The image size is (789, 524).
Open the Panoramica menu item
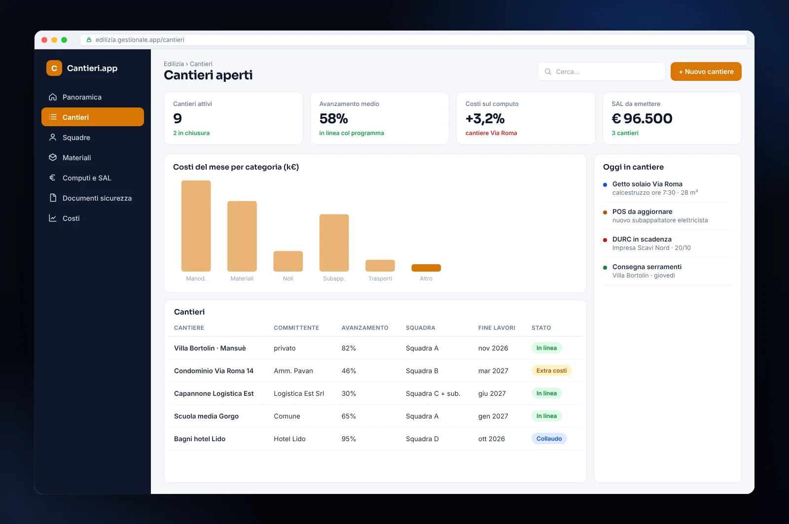93,97
